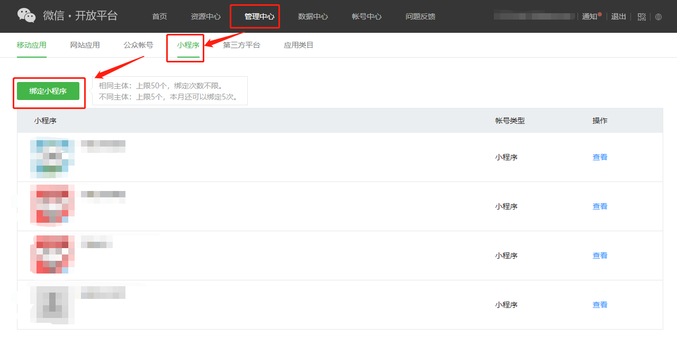Open the QR code icon in header

click(x=642, y=16)
